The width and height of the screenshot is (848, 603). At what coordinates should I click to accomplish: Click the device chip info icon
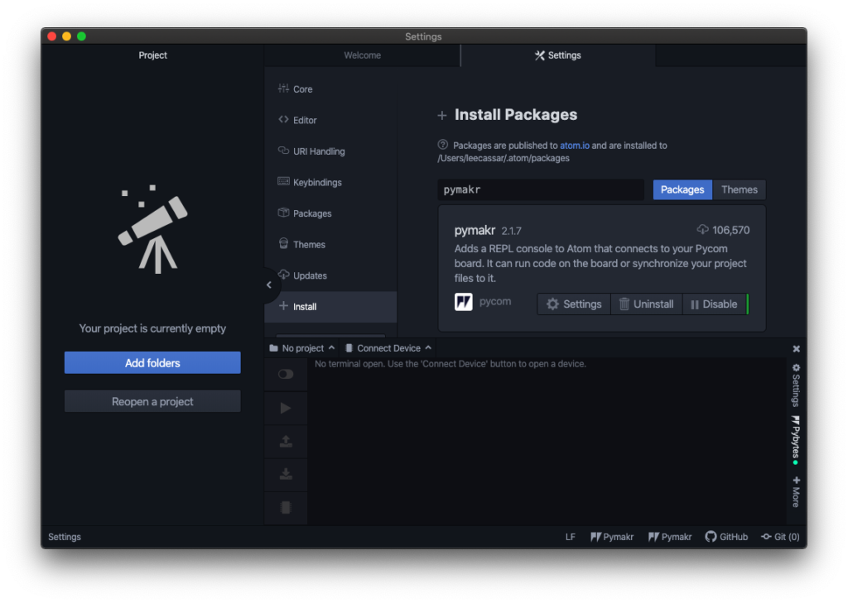click(x=286, y=507)
